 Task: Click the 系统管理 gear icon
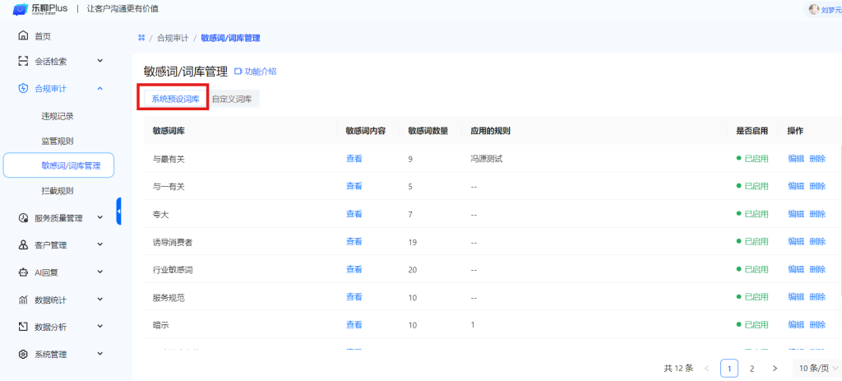pos(23,354)
